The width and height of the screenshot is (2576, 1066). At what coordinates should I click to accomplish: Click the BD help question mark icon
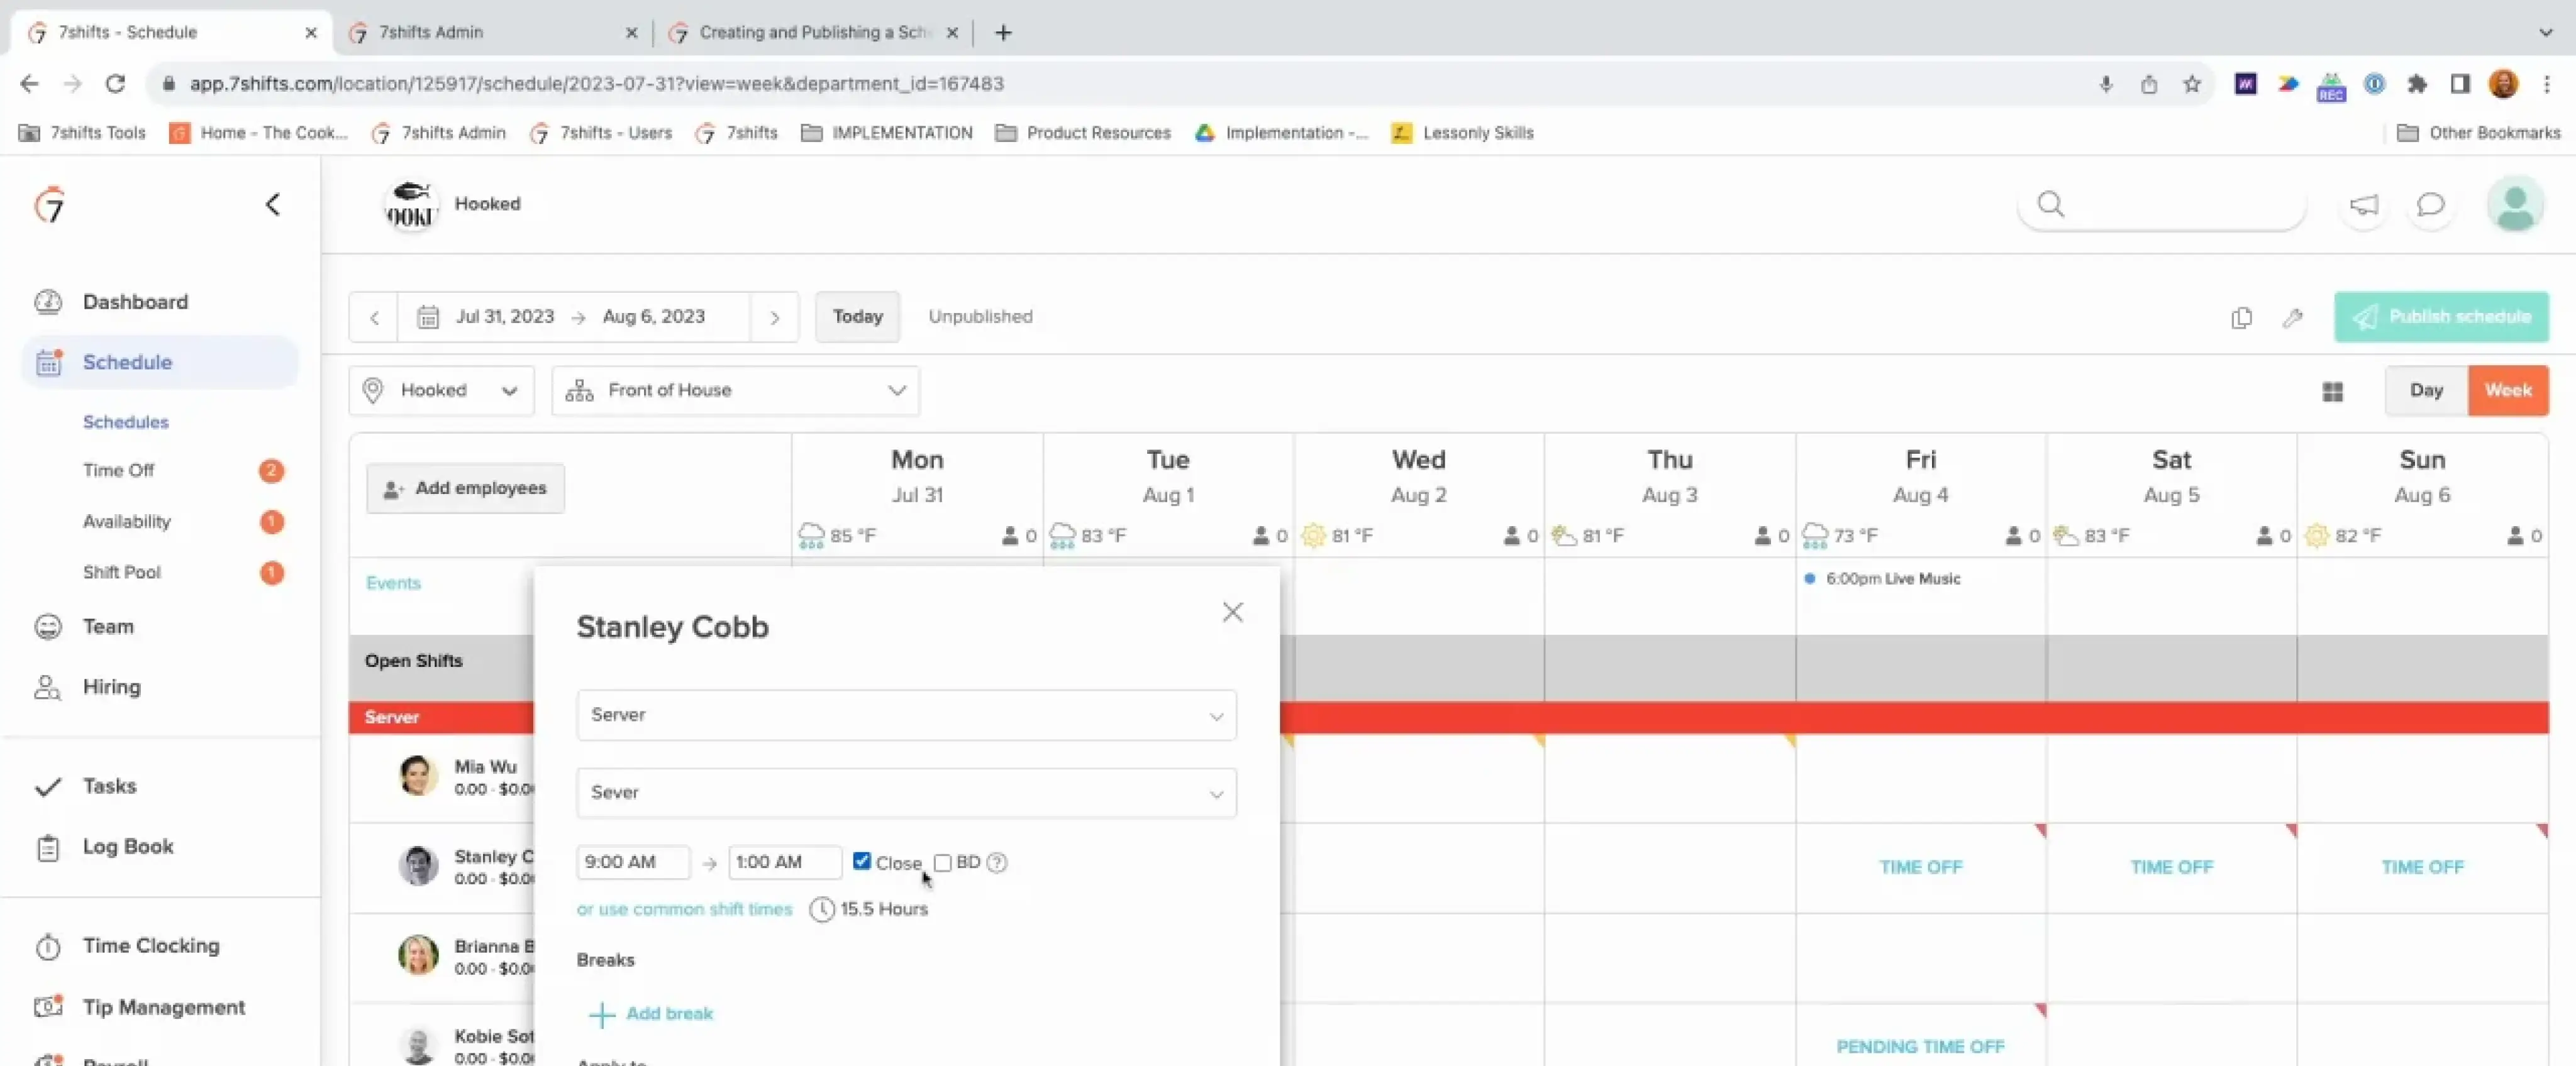(x=996, y=862)
